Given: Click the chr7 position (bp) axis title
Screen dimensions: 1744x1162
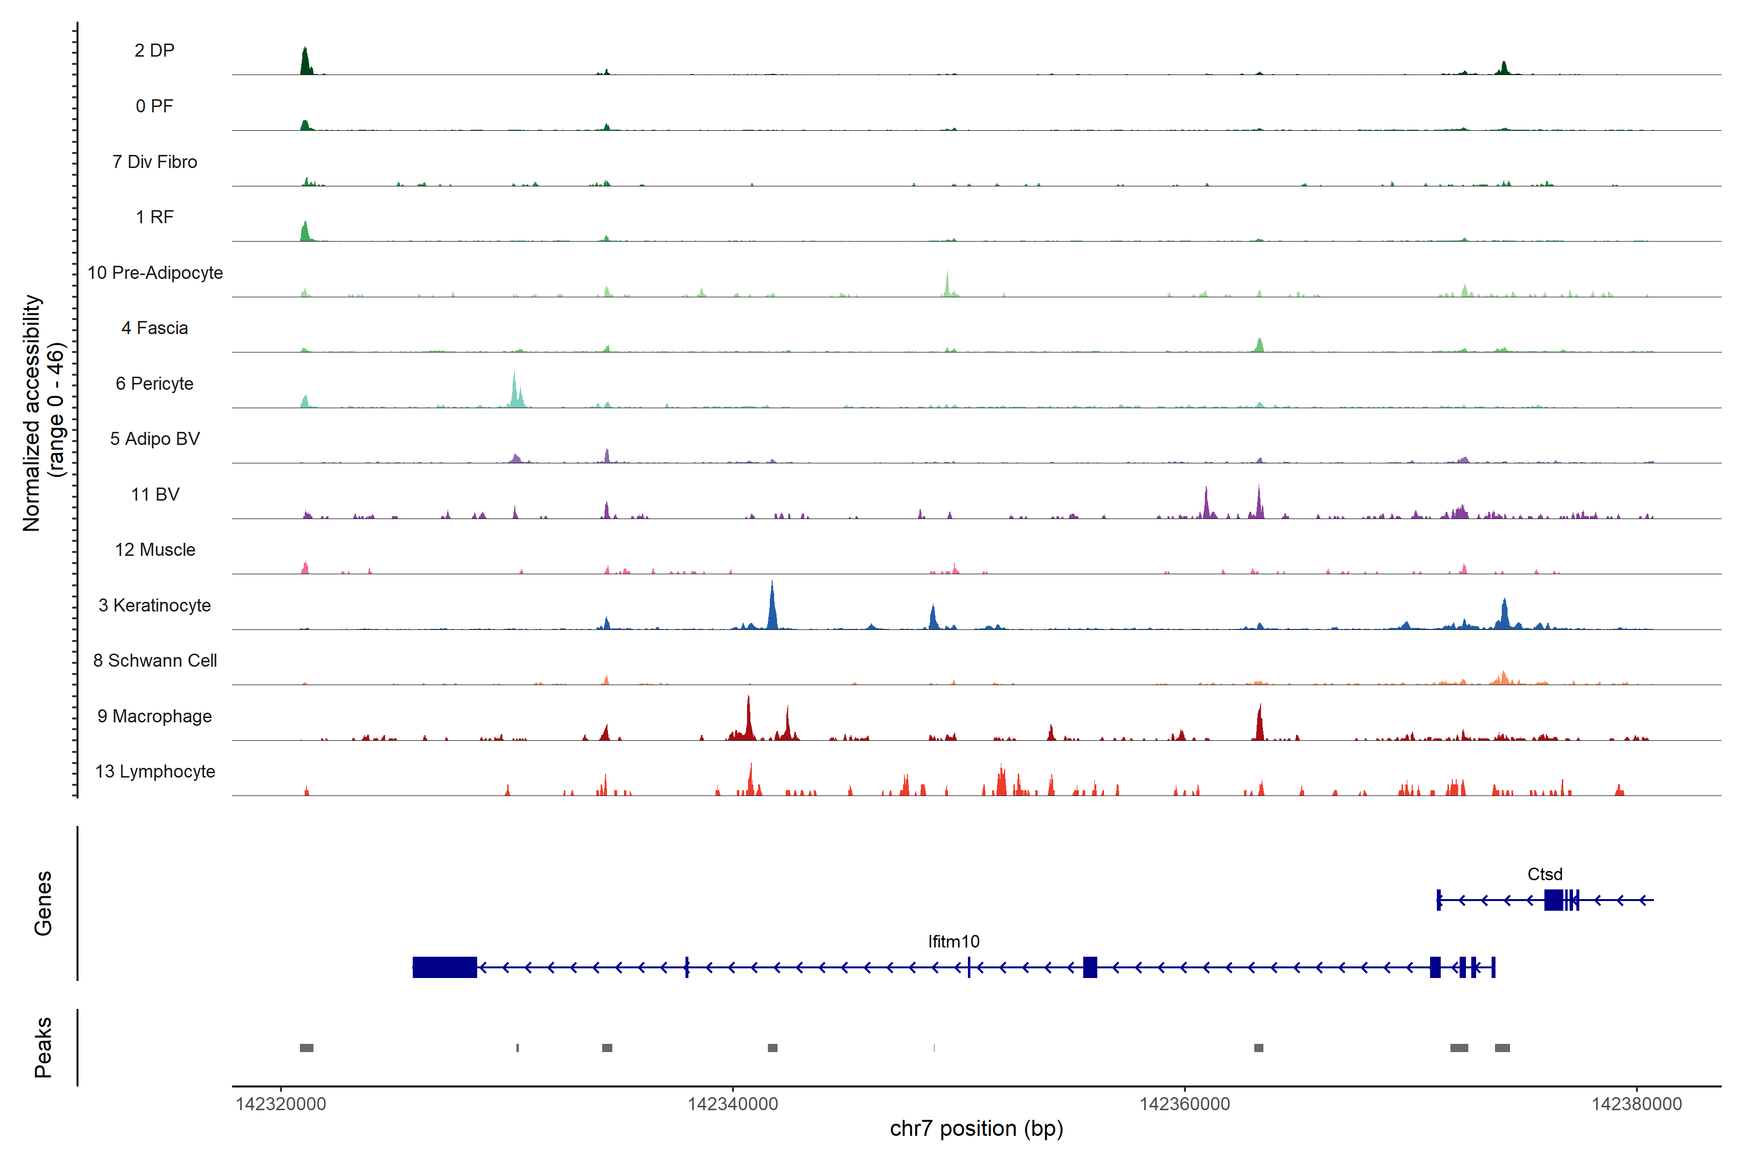Looking at the screenshot, I should coord(976,1129).
